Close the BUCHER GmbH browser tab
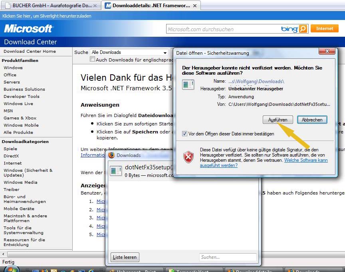This screenshot has height=272, width=345. [x=95, y=6]
